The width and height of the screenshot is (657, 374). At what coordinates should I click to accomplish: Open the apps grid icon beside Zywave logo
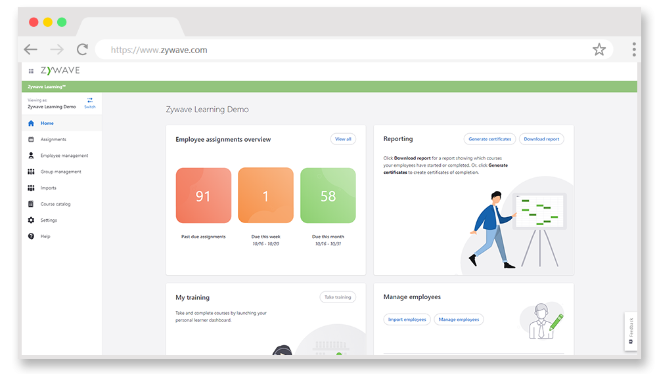click(31, 71)
